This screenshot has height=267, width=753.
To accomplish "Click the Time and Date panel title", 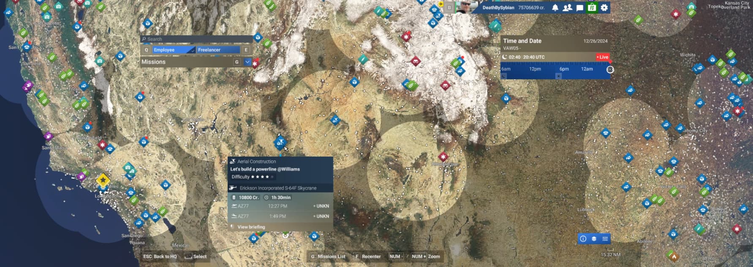I will coord(522,41).
